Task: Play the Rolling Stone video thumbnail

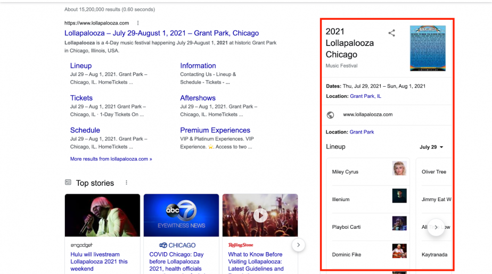Action: click(x=260, y=215)
